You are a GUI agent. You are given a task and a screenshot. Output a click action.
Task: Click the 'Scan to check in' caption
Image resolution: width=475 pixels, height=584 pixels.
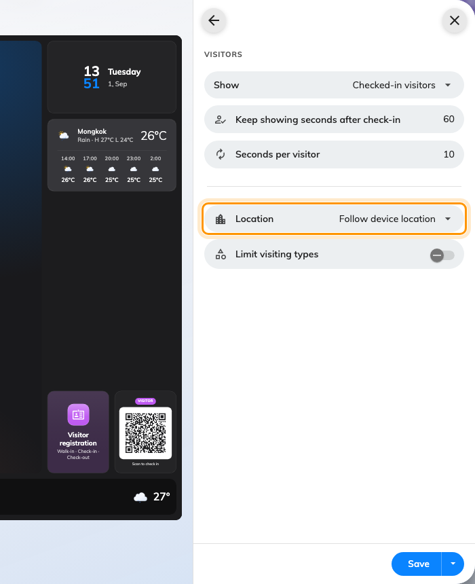point(145,464)
